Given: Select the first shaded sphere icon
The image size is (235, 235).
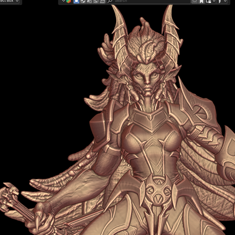Looking at the screenshot, I should [83, 1].
